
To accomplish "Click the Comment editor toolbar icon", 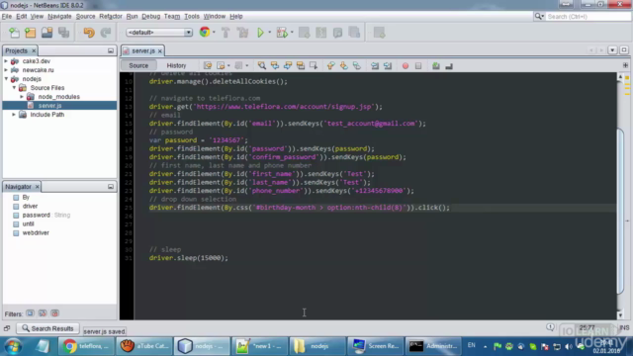I will (x=436, y=66).
